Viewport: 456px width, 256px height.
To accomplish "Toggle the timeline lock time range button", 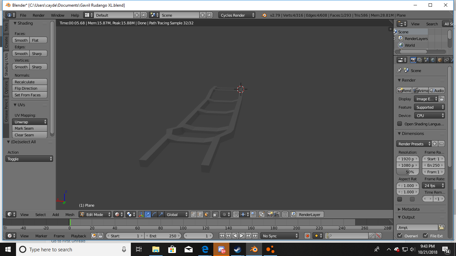I will point(100,236).
